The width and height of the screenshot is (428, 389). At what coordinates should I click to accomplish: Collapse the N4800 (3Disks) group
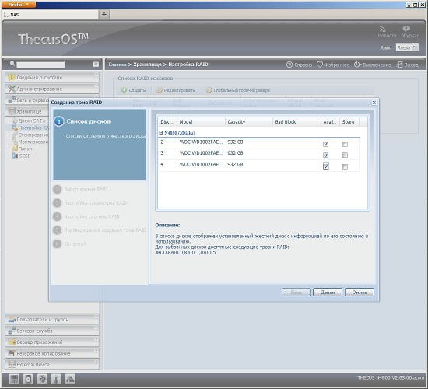[x=161, y=133]
